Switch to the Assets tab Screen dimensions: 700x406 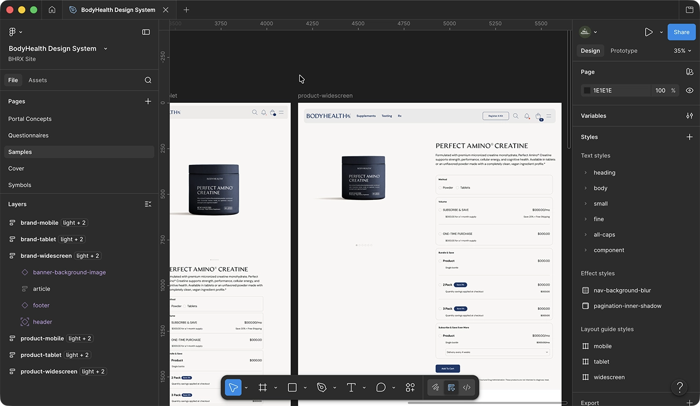tap(38, 80)
